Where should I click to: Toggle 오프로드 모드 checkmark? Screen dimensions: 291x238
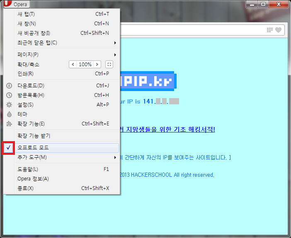pyautogui.click(x=8, y=148)
